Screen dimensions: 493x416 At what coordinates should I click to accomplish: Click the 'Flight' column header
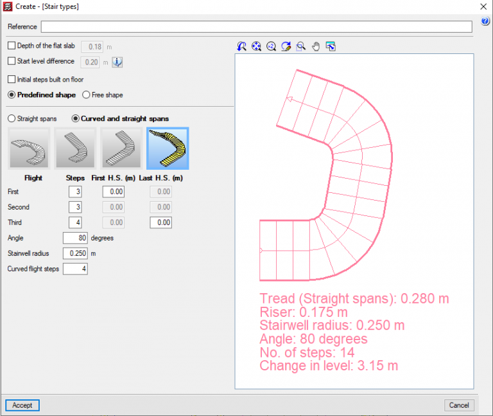[x=33, y=178]
